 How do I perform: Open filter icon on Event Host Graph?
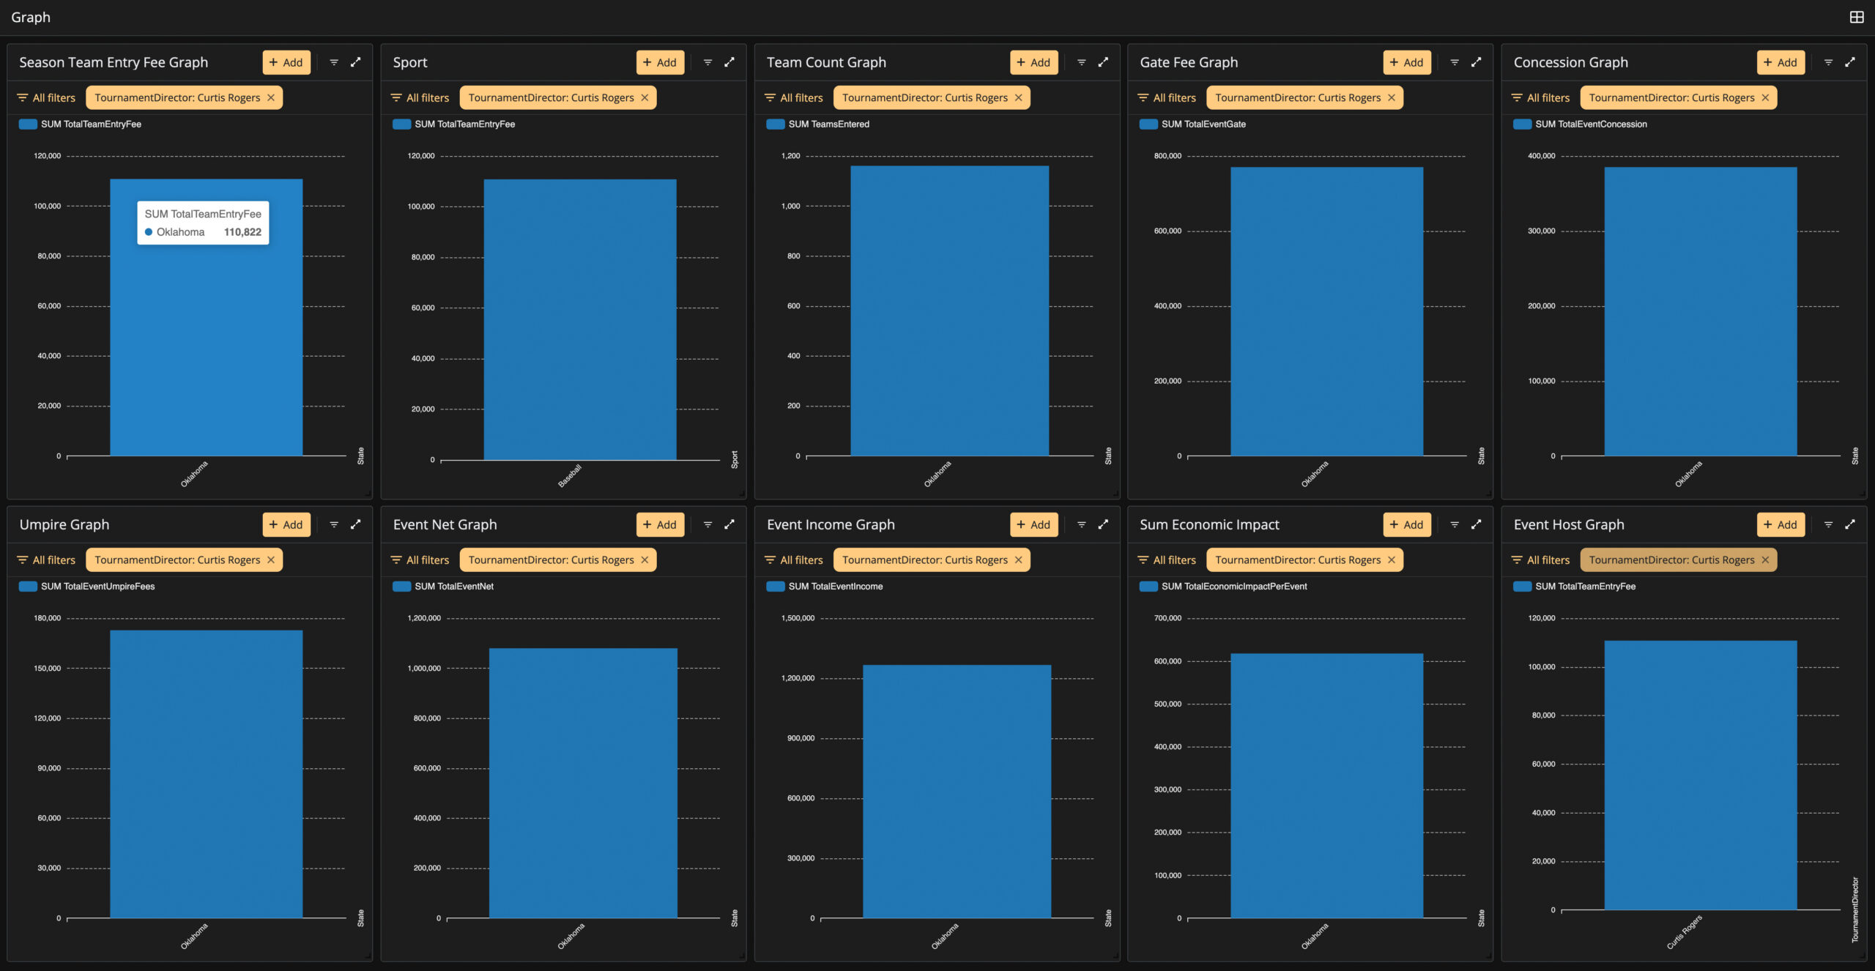coord(1828,524)
